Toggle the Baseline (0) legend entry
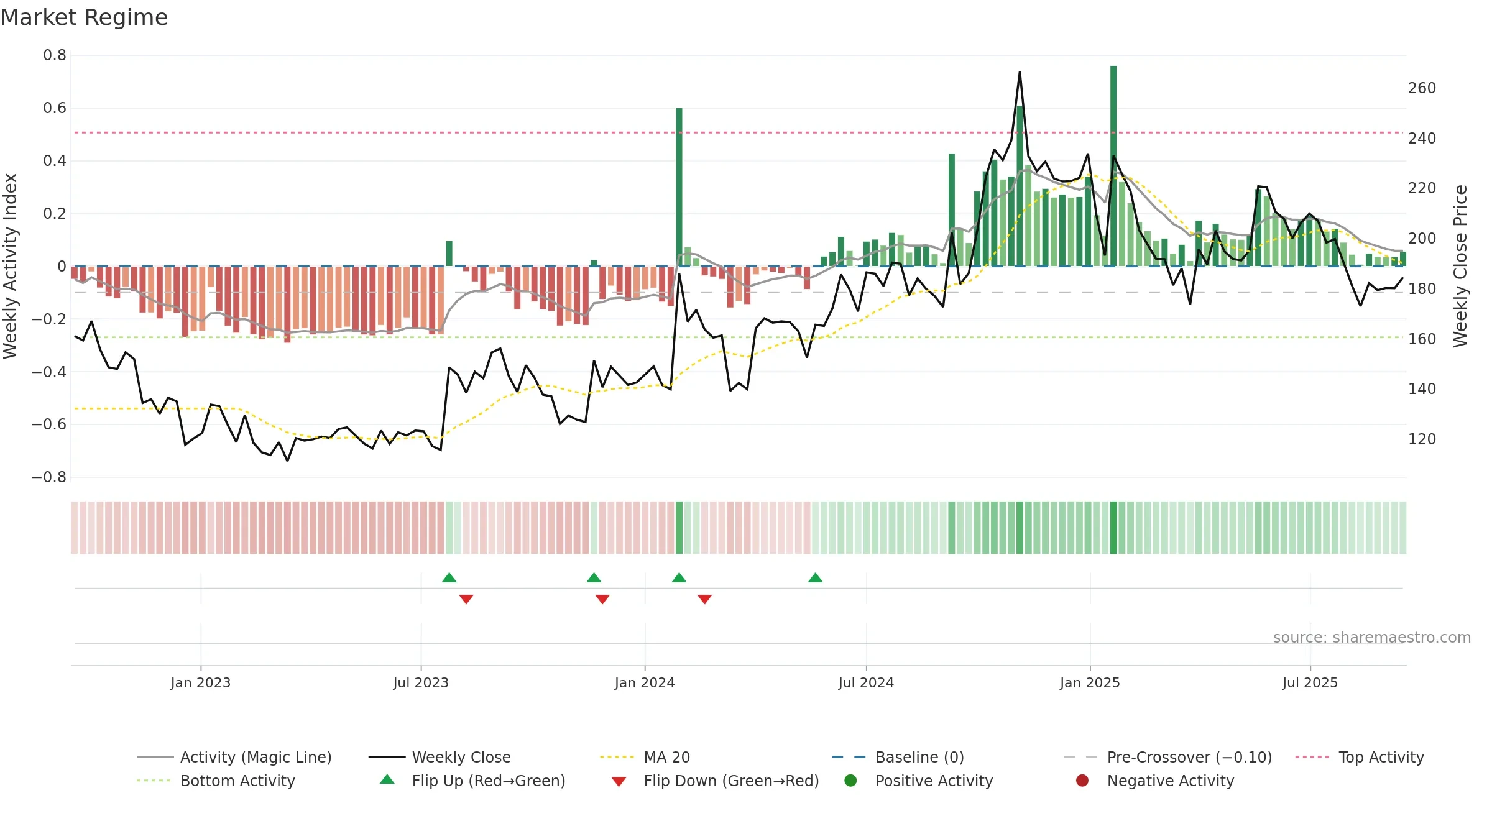 tap(898, 757)
